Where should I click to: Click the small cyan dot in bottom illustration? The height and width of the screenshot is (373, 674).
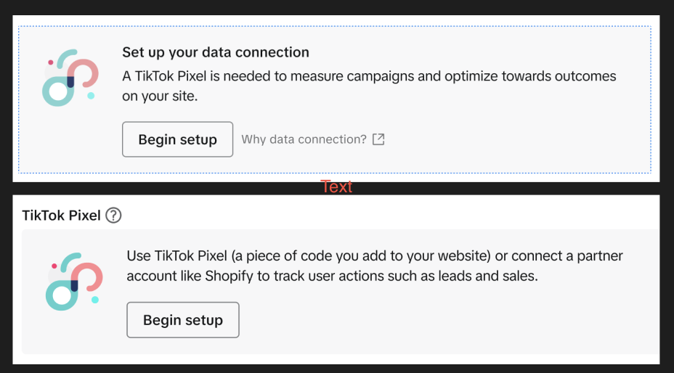pyautogui.click(x=94, y=299)
